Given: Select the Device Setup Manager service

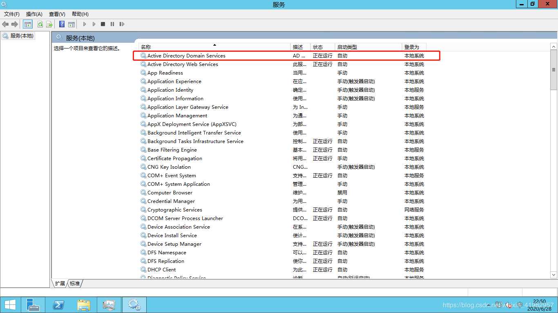Looking at the screenshot, I should point(283,244).
